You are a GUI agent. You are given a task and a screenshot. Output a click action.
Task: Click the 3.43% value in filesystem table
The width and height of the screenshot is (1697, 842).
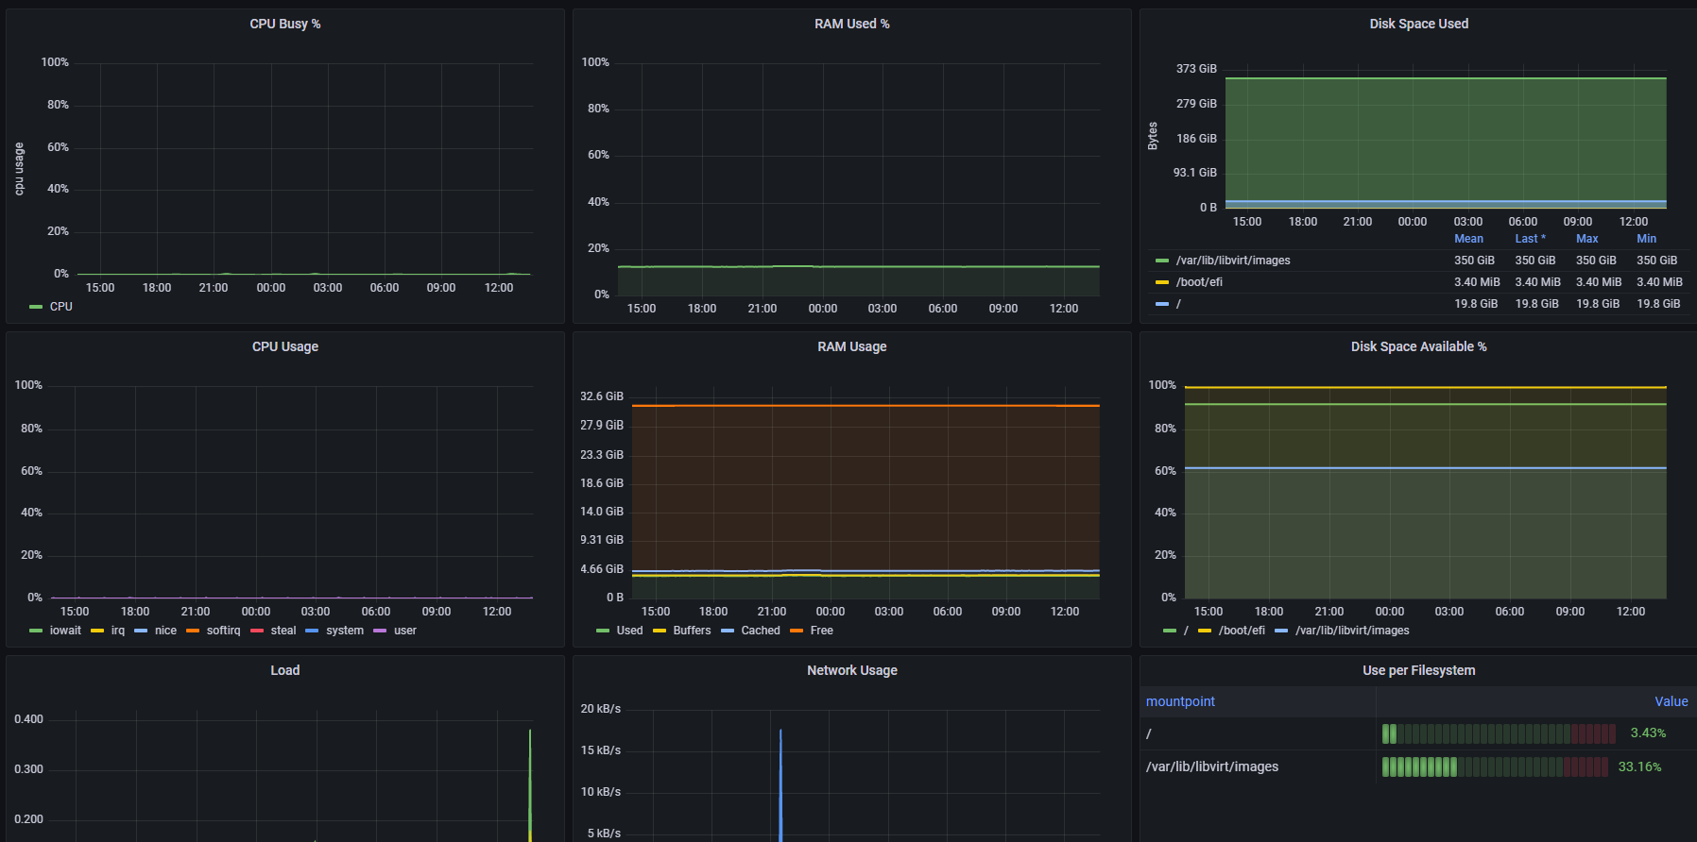point(1648,733)
